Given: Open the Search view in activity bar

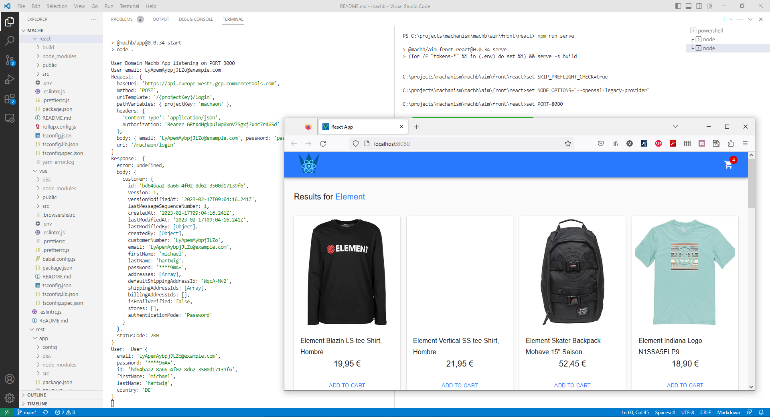Looking at the screenshot, I should (x=10, y=41).
